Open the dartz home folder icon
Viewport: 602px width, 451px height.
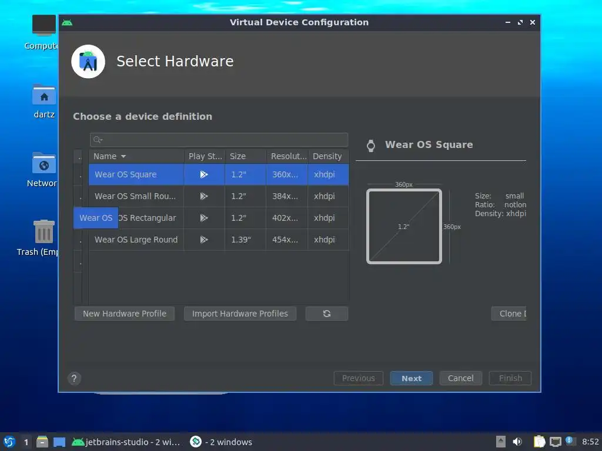click(44, 101)
